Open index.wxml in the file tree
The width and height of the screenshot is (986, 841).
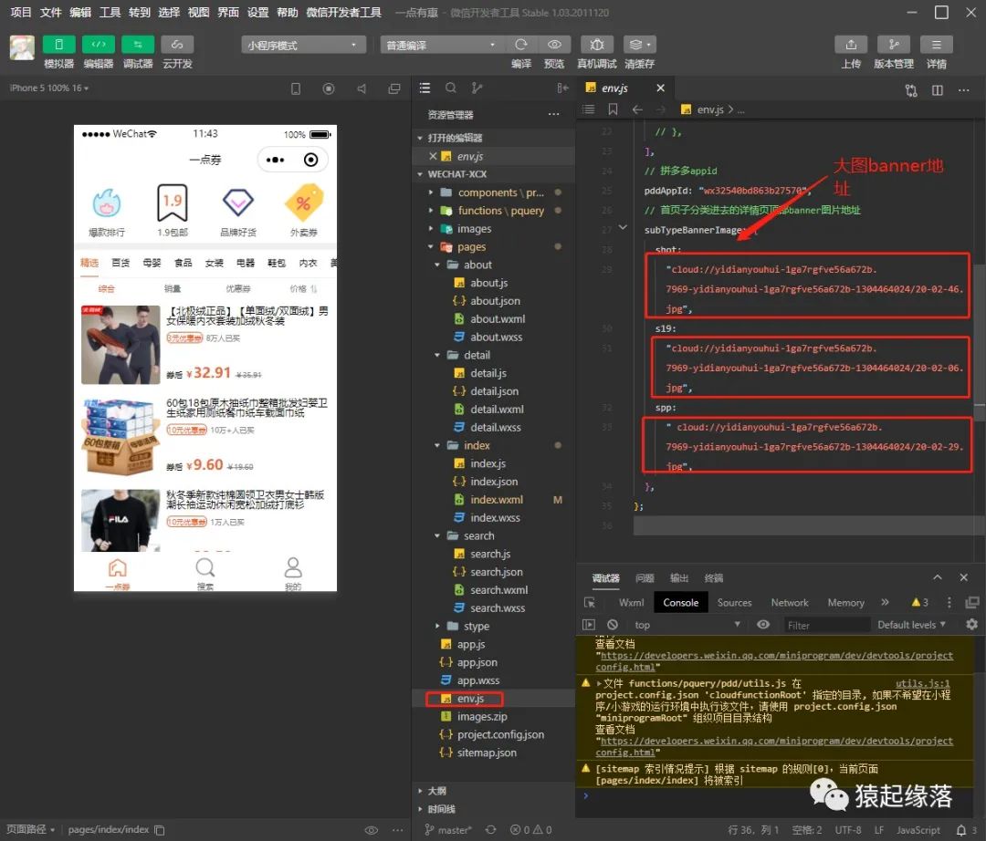497,499
